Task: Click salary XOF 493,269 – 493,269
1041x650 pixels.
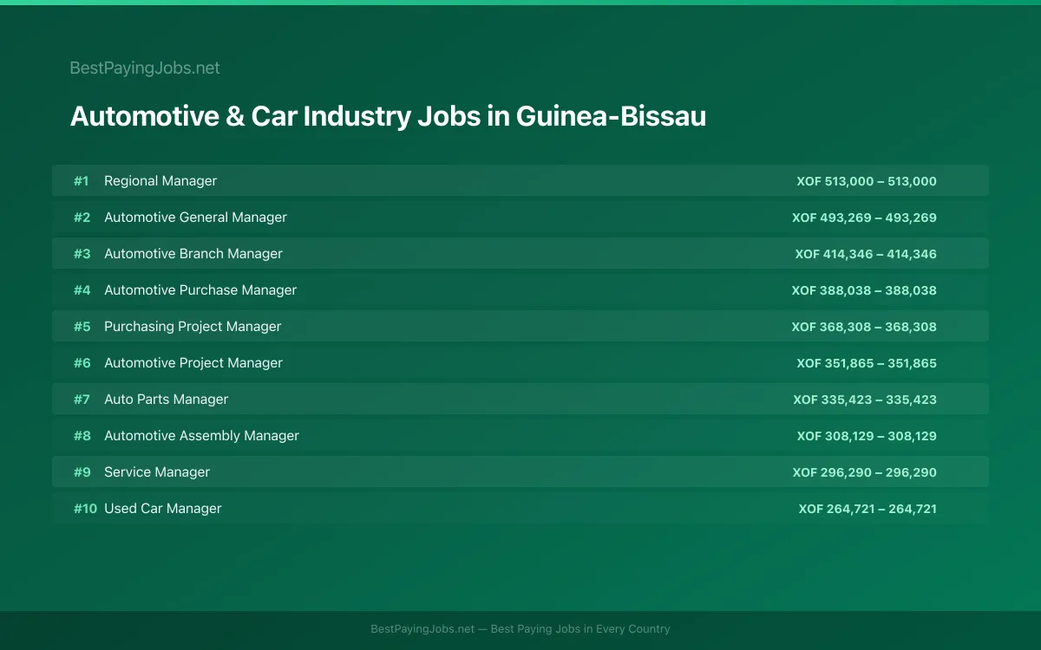Action: tap(864, 218)
